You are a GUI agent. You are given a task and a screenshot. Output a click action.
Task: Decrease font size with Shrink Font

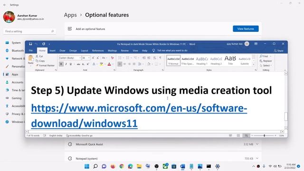point(98,58)
